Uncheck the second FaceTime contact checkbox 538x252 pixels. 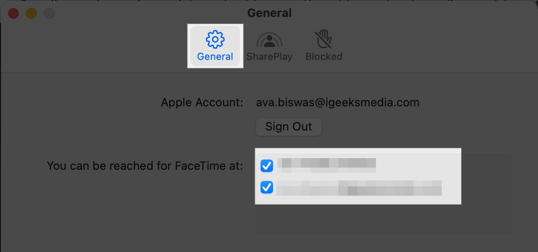click(267, 188)
